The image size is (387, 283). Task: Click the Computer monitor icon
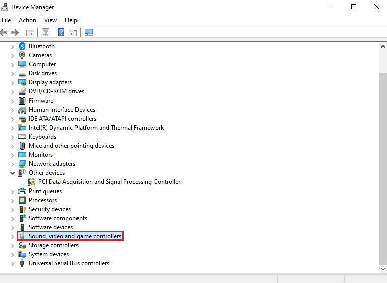(22, 64)
